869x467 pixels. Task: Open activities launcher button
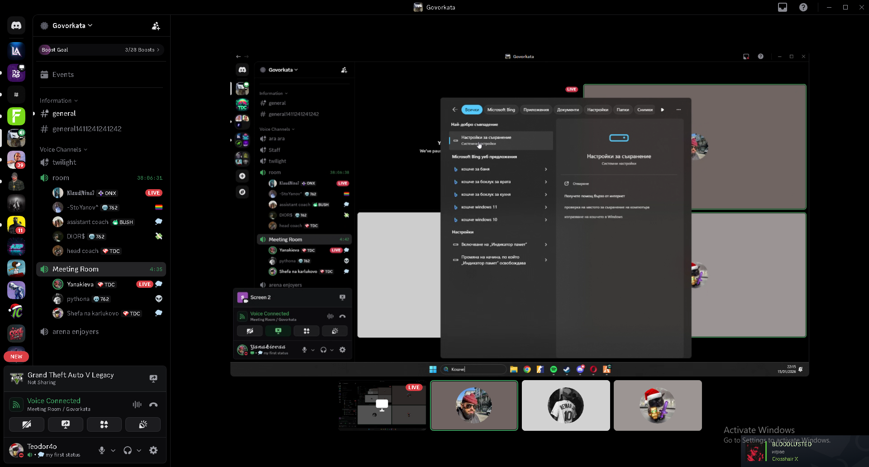(104, 424)
